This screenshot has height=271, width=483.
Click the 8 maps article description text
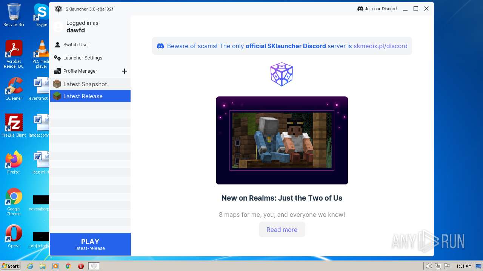[x=282, y=215]
